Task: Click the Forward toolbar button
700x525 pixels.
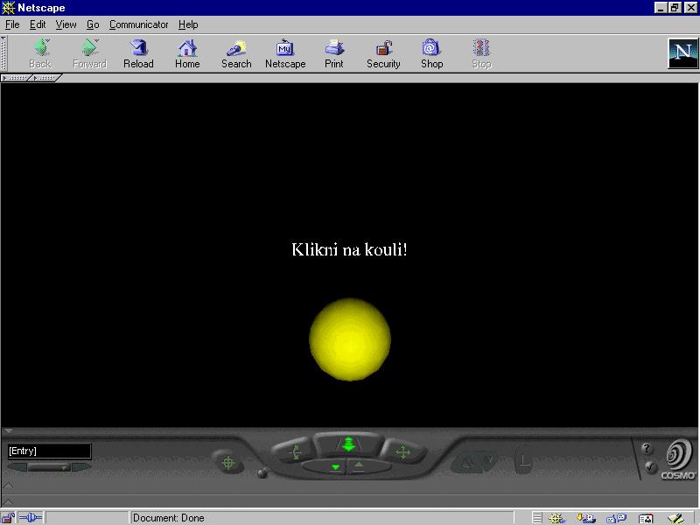Action: click(x=90, y=53)
